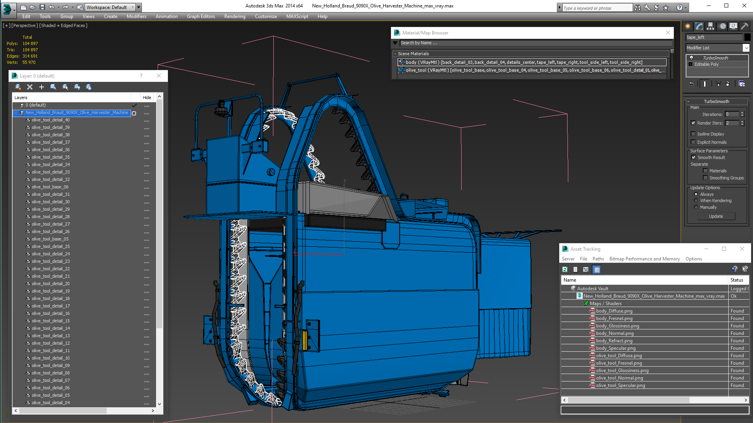
Task: Toggle the Render Iters checkbox
Action: click(x=693, y=123)
